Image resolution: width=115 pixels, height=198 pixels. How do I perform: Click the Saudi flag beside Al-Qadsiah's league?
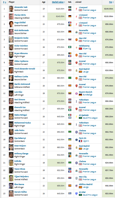(80, 118)
